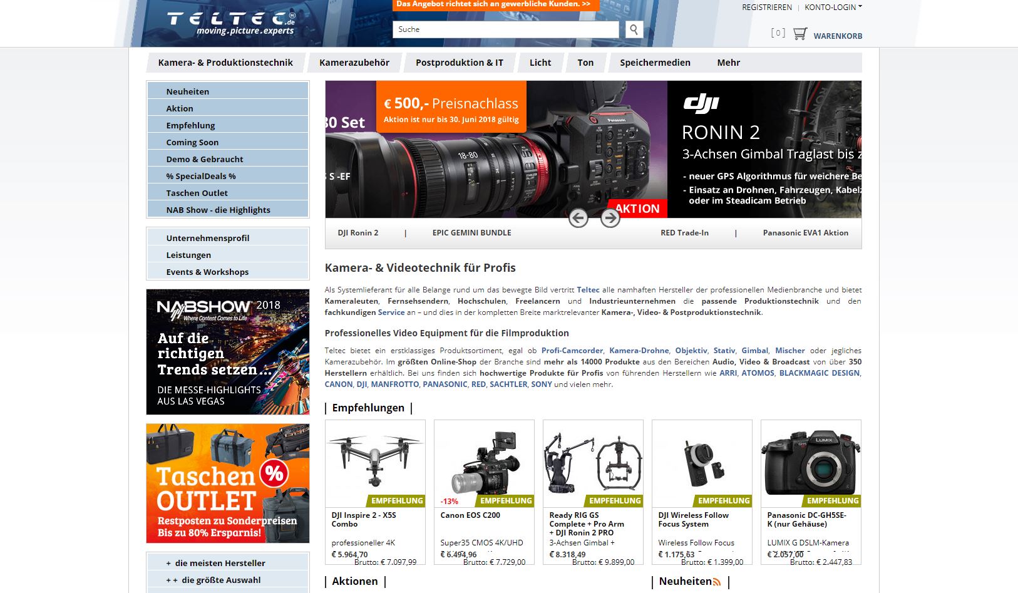This screenshot has width=1018, height=593.
Task: Expand the Konto-Login dropdown
Action: point(833,8)
